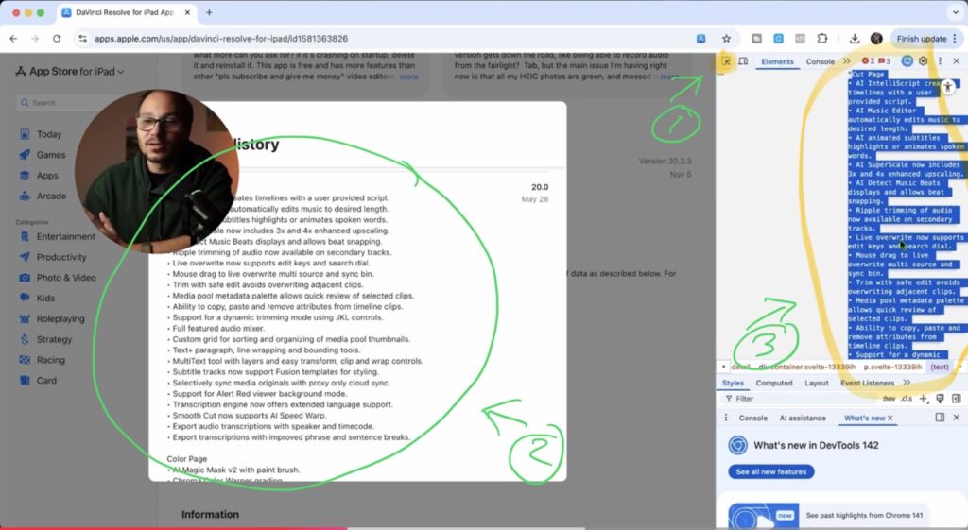This screenshot has width=968, height=530.
Task: Click the first gray extension icon in toolbar
Action: point(756,38)
